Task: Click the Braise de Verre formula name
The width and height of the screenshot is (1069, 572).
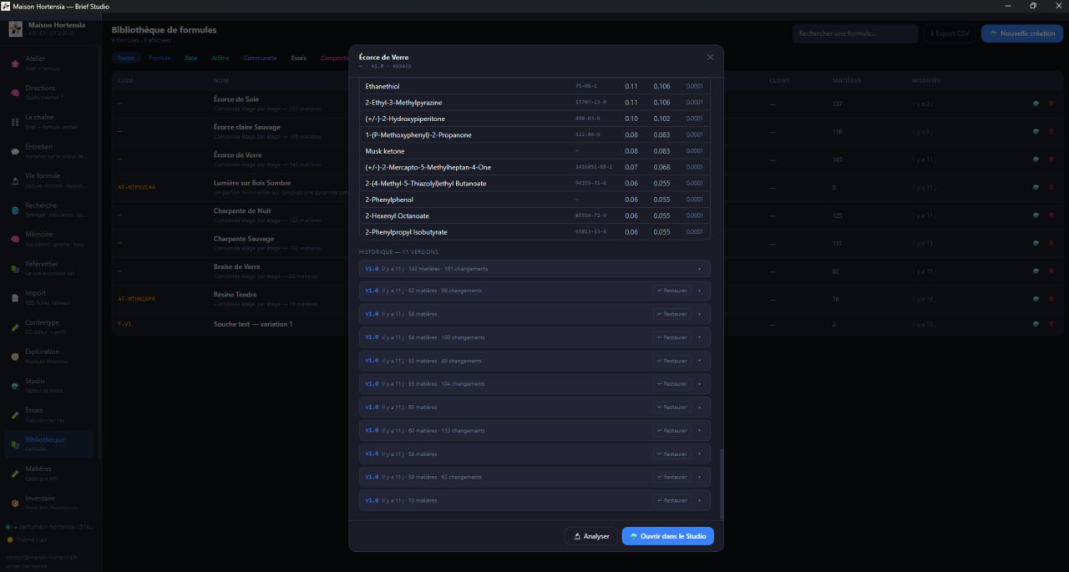Action: coord(237,266)
